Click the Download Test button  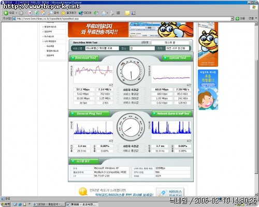[84, 58]
